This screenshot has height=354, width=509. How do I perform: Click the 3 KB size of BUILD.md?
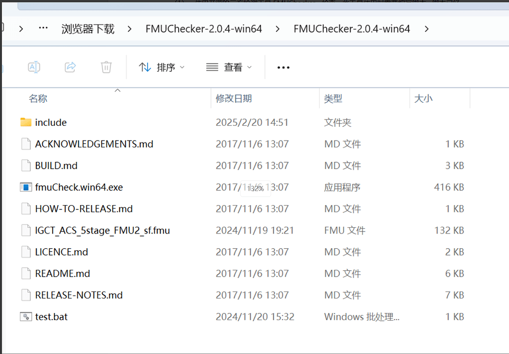[454, 166]
